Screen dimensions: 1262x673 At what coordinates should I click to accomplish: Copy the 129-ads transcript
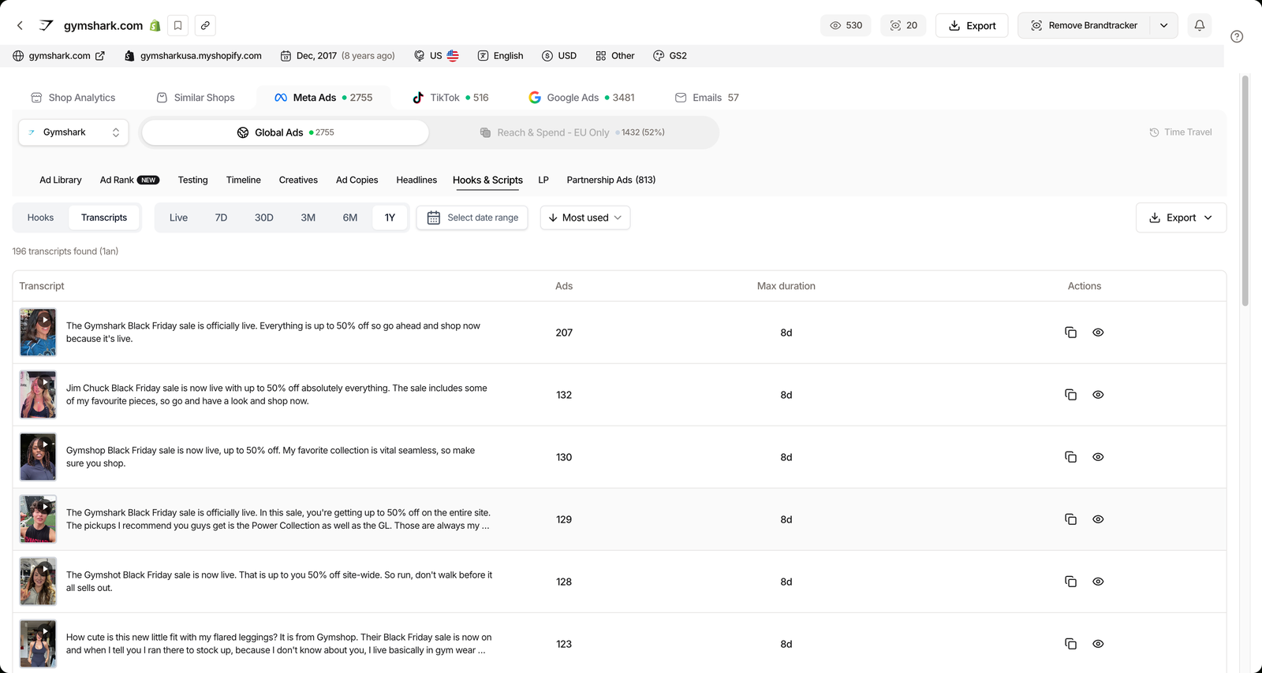(x=1070, y=519)
